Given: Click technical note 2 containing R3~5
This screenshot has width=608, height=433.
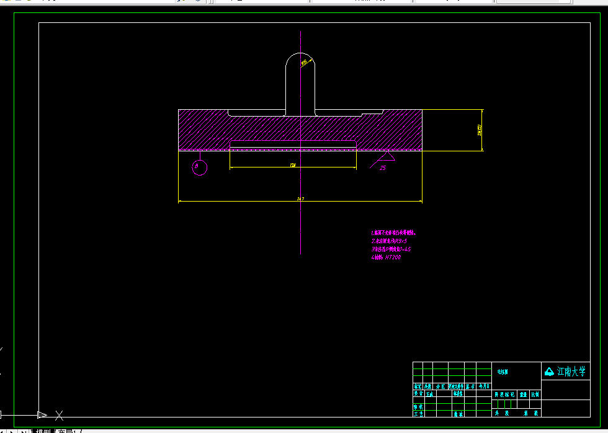Looking at the screenshot, I should 389,241.
